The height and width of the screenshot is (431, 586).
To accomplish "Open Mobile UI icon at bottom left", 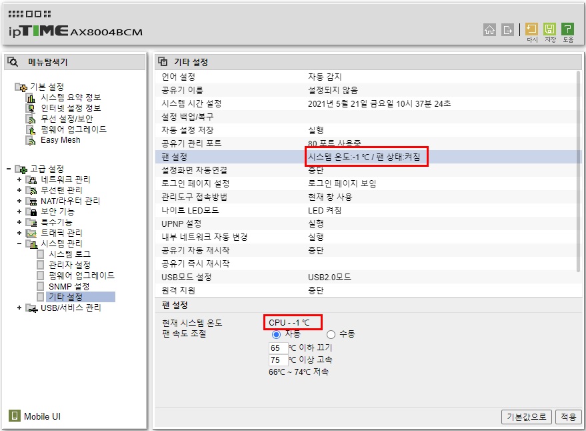I will click(x=14, y=416).
